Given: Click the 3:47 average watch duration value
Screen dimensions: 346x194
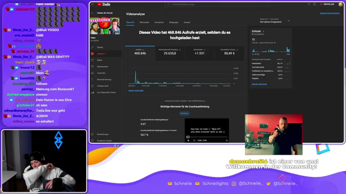Looking at the screenshot, I should [x=143, y=124].
